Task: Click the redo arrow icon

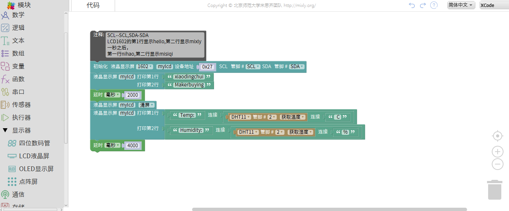Action: coord(423,5)
